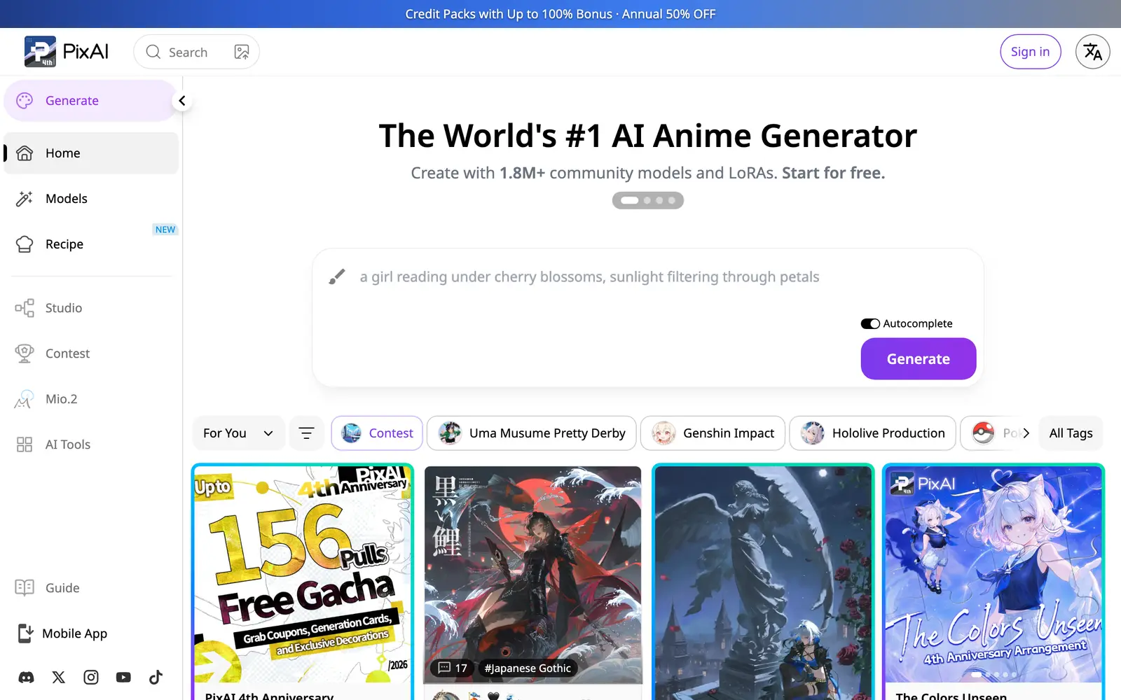Open the Recipe section
The height and width of the screenshot is (700, 1121).
point(91,244)
